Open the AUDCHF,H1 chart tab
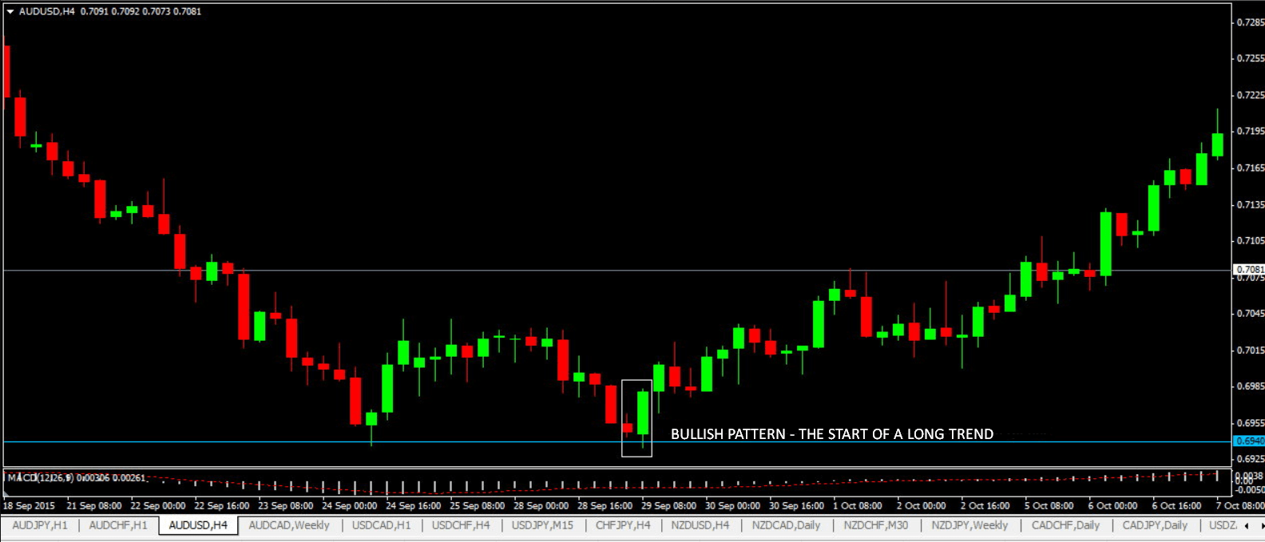The height and width of the screenshot is (542, 1265). 118,525
